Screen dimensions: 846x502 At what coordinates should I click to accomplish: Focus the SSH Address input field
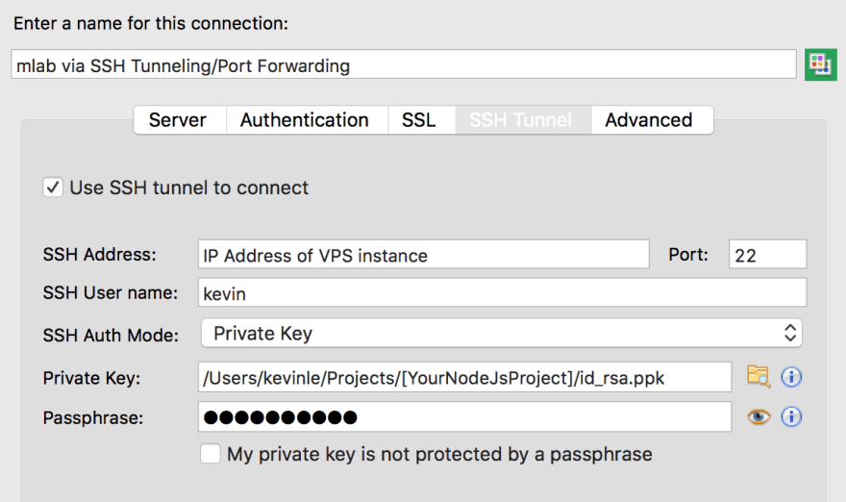(x=424, y=254)
